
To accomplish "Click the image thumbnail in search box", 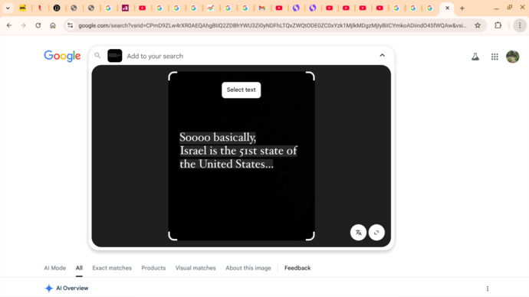I will coord(115,56).
